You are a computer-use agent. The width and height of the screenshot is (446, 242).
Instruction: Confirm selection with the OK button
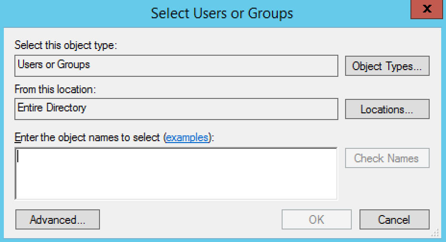(x=316, y=220)
